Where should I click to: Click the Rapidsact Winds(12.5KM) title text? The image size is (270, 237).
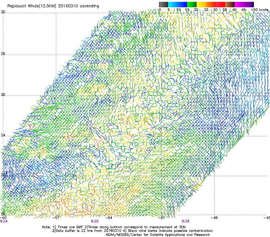tap(31, 6)
